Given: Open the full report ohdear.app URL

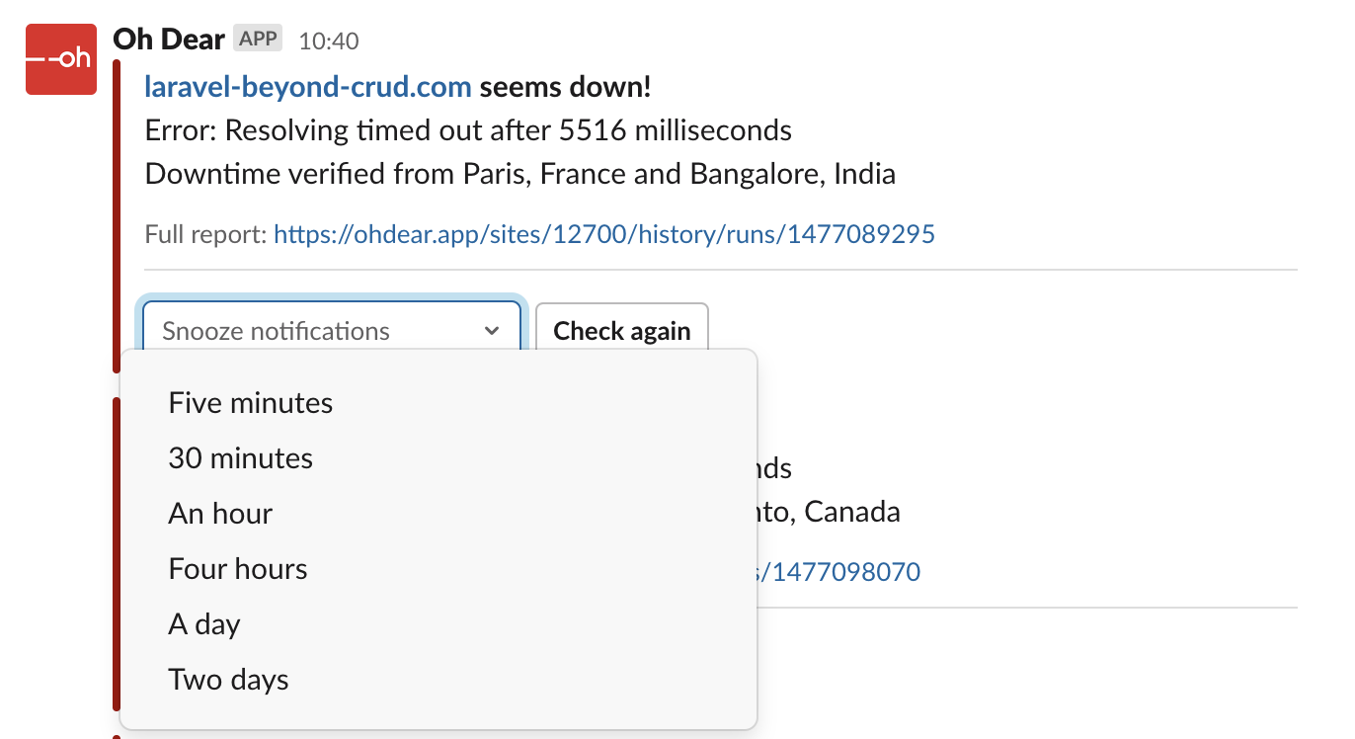Looking at the screenshot, I should pos(604,234).
